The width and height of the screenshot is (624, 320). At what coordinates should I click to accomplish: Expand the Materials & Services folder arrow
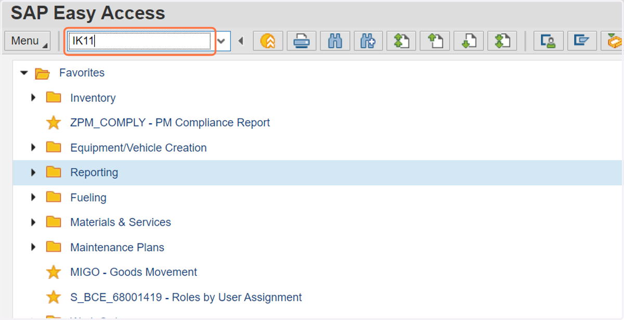34,222
